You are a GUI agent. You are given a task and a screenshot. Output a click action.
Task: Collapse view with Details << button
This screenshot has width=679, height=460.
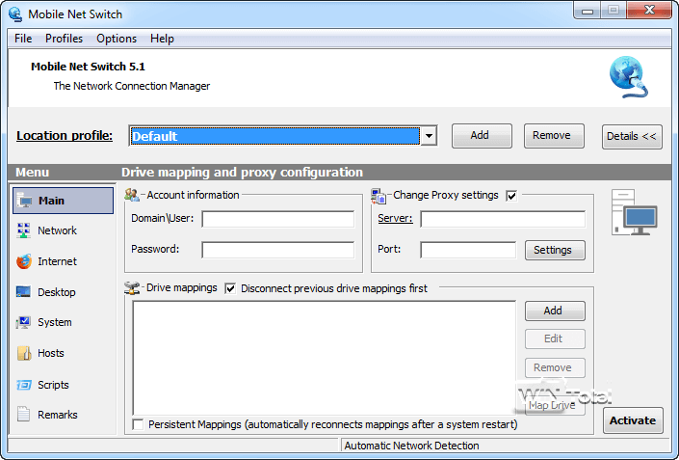(x=632, y=137)
